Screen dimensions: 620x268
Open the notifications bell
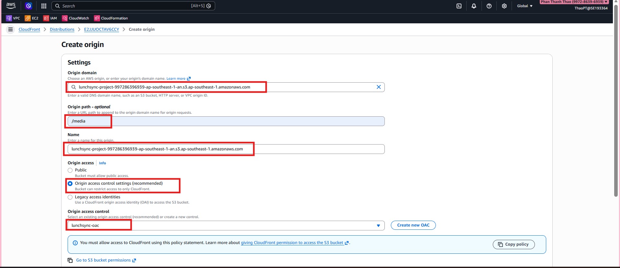pos(474,6)
